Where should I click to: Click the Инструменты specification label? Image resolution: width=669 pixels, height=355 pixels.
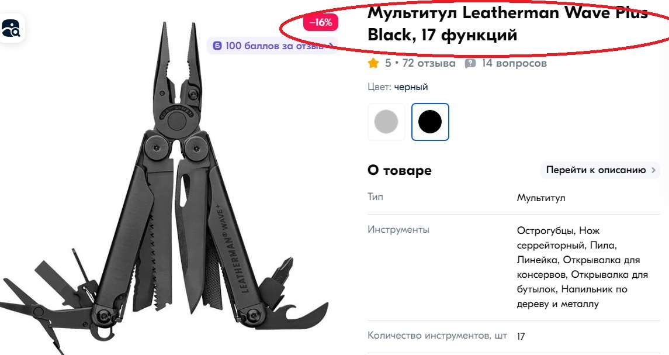pos(398,229)
